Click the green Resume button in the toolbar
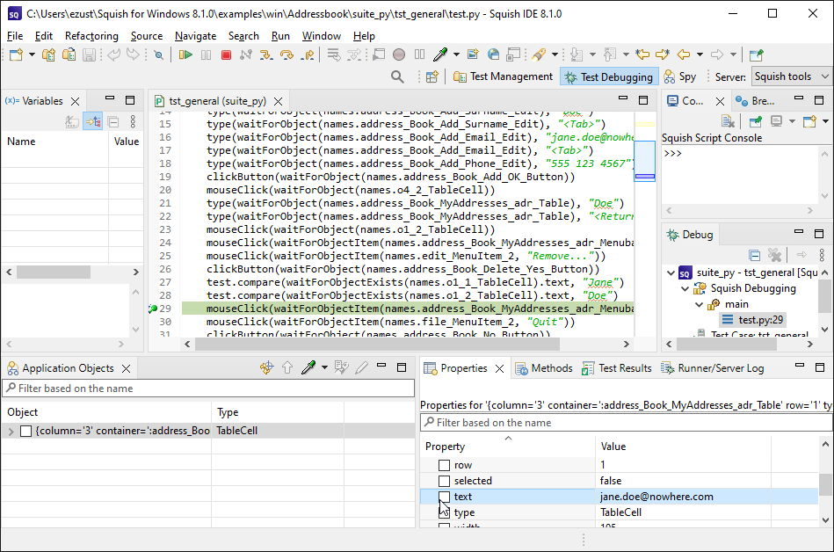 (185, 55)
